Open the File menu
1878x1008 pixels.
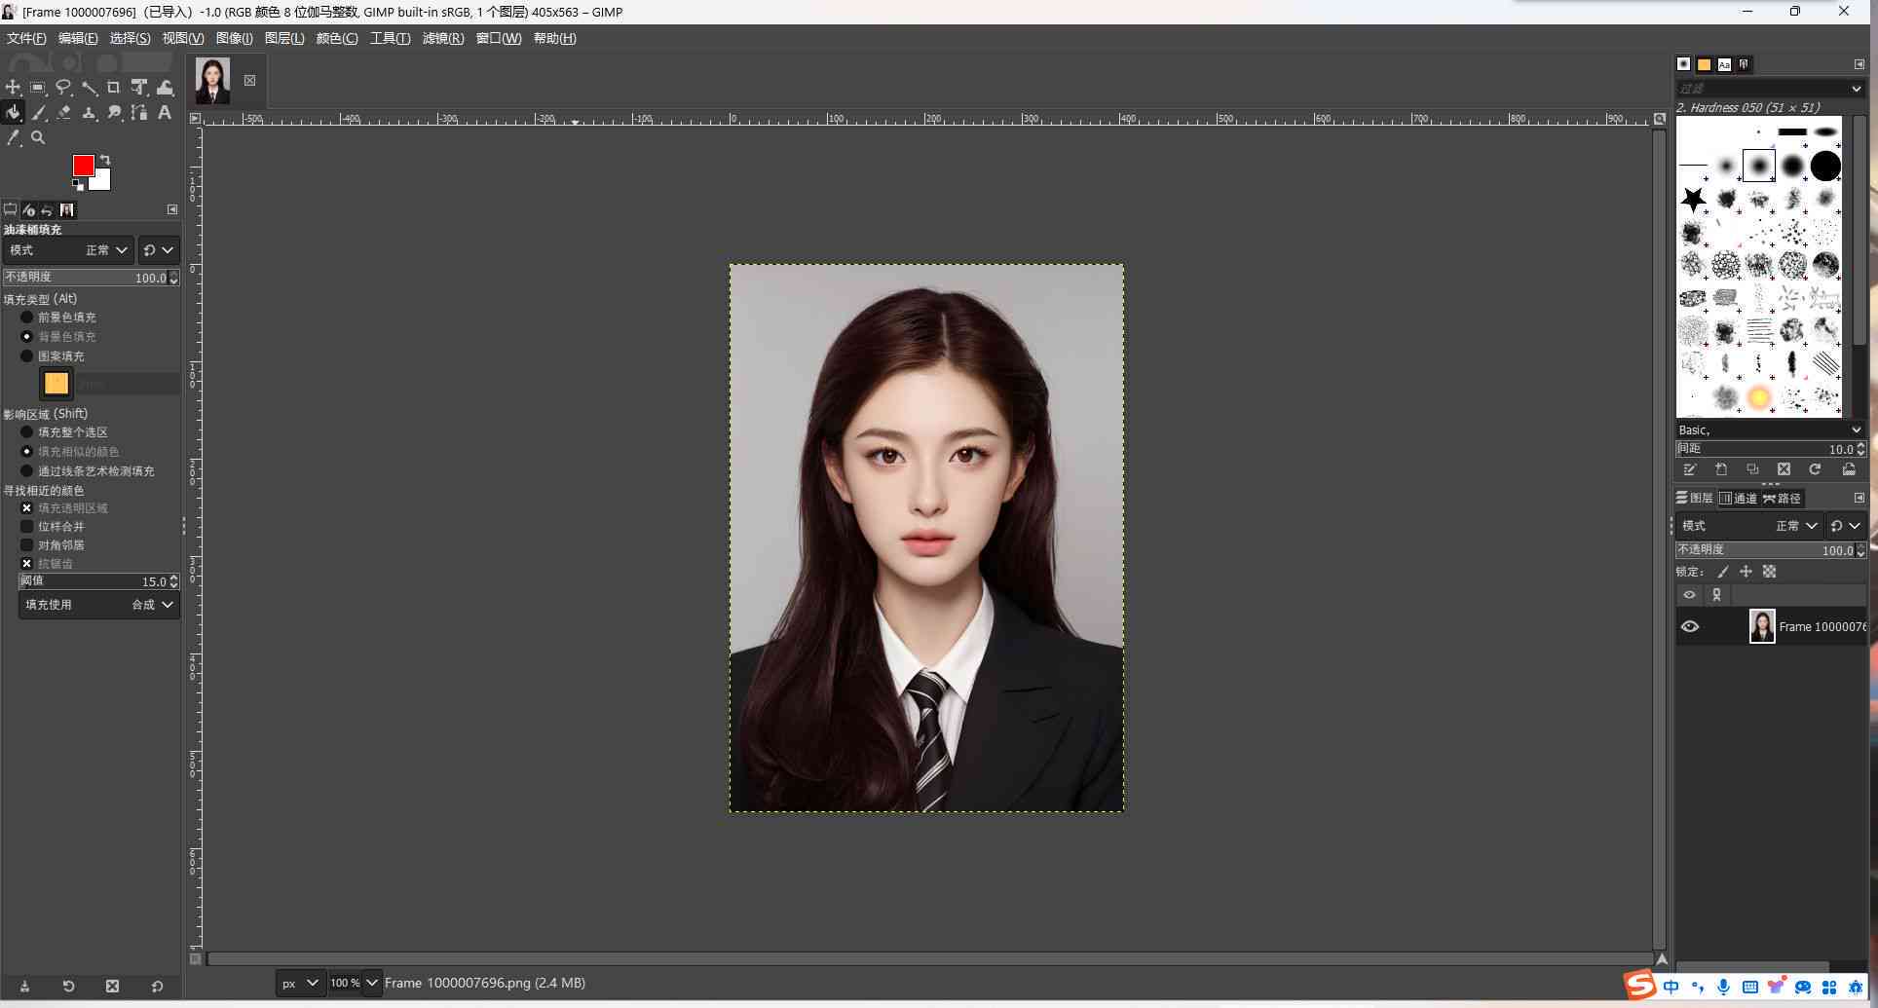tap(26, 38)
